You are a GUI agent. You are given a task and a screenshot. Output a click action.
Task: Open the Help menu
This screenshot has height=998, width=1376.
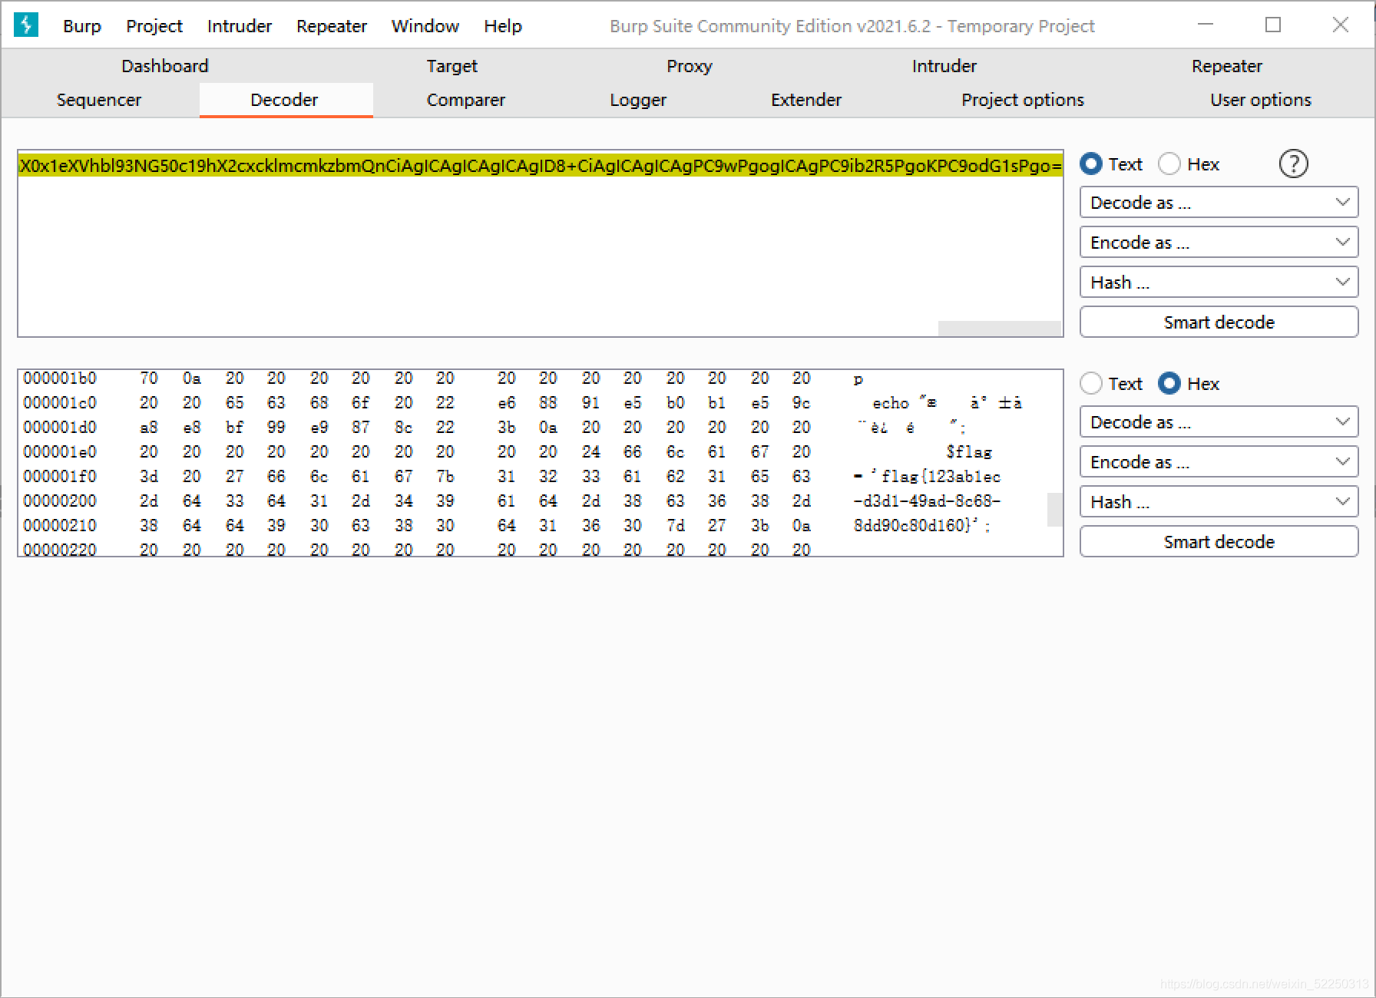(x=503, y=26)
